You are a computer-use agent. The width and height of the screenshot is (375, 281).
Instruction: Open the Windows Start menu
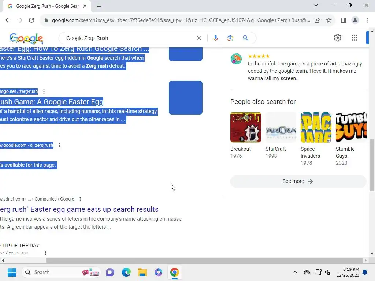pos(12,272)
